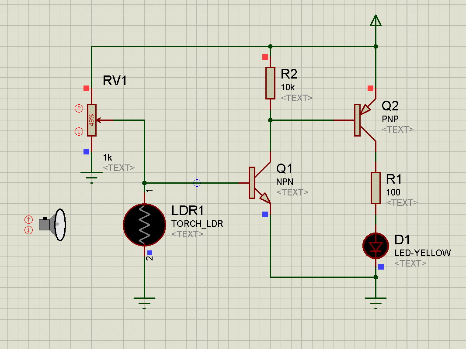This screenshot has height=349, width=466.
Task: Select the Q2 PNP transistor symbol
Action: 365,120
